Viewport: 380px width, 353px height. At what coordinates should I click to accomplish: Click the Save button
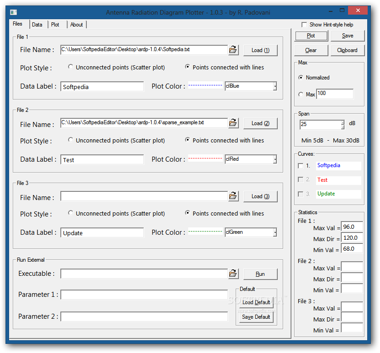(x=348, y=36)
